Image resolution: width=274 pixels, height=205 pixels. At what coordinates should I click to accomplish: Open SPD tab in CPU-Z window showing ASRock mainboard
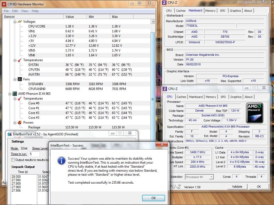222,11
